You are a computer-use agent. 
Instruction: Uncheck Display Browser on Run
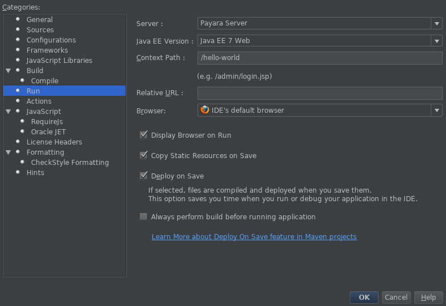click(x=144, y=135)
